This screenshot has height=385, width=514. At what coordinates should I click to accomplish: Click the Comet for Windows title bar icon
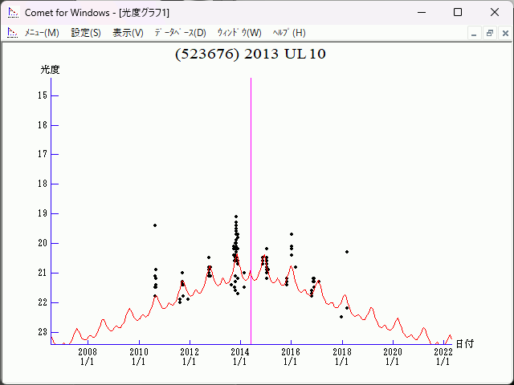click(x=13, y=13)
